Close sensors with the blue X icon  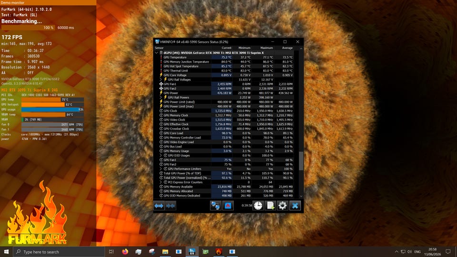point(295,206)
